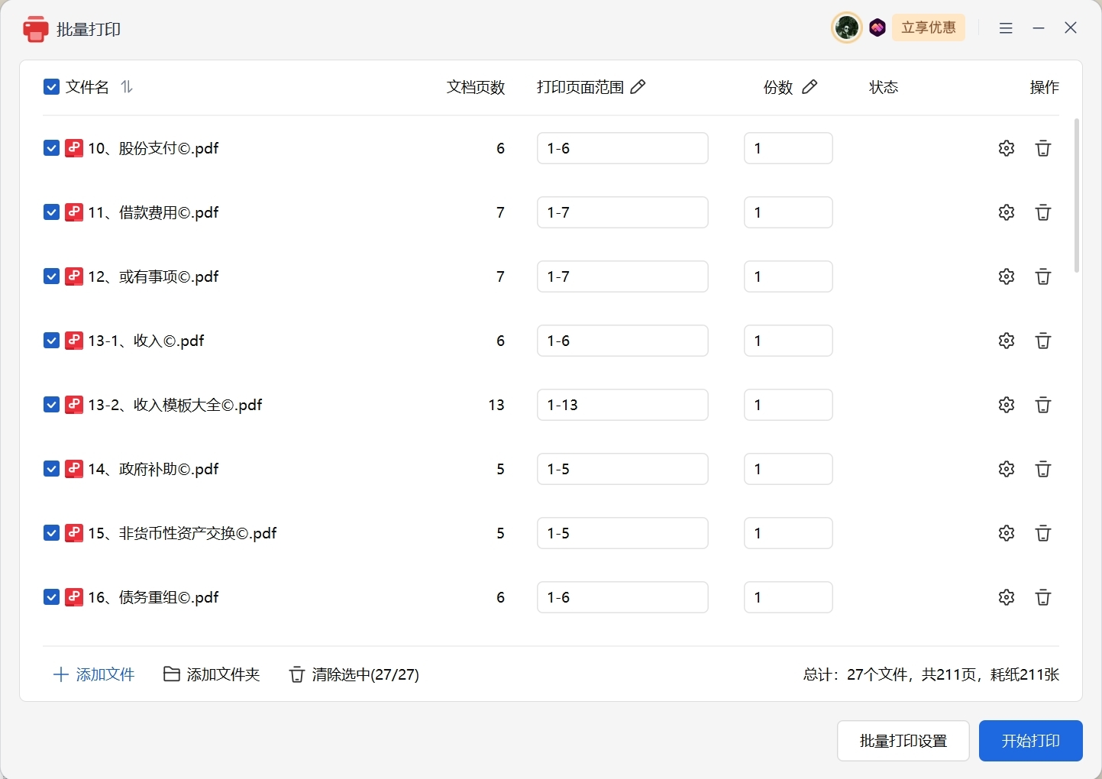Click page range field for 13-1、收入©.pdf
The image size is (1102, 779).
622,341
